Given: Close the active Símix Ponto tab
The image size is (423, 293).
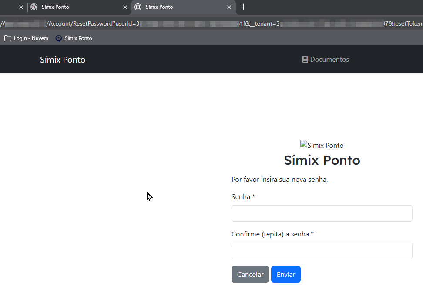Looking at the screenshot, I should click(x=229, y=7).
